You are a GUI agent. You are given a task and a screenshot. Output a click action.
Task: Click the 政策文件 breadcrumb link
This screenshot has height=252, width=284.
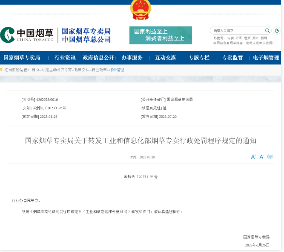(81, 70)
